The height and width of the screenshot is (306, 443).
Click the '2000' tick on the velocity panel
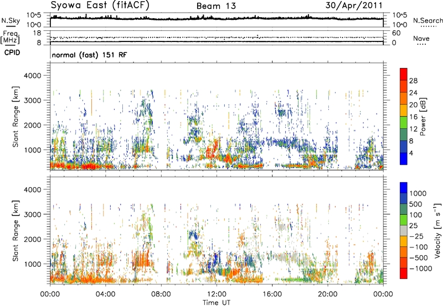(x=33, y=239)
